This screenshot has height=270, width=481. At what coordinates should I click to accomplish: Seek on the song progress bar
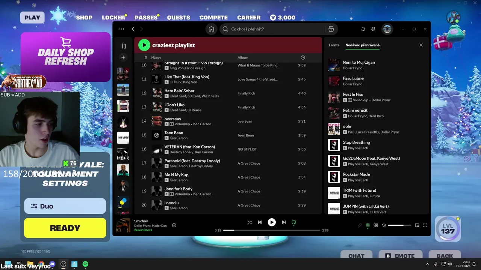coord(272,230)
